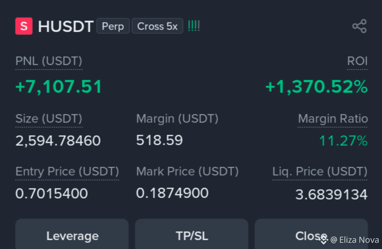Click the watermark logo beside Eliza Nova
The image size is (382, 249).
tap(324, 240)
